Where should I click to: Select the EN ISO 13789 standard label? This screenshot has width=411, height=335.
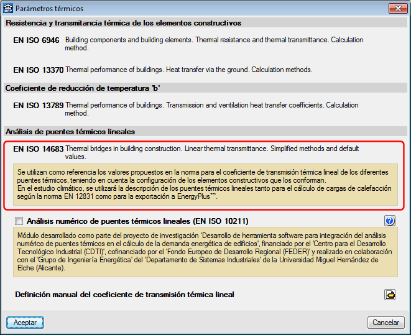[x=39, y=105]
